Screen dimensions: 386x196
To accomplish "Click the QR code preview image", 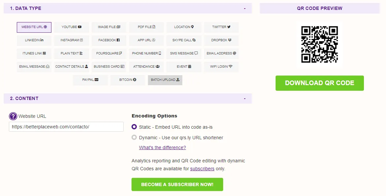I will click(319, 44).
